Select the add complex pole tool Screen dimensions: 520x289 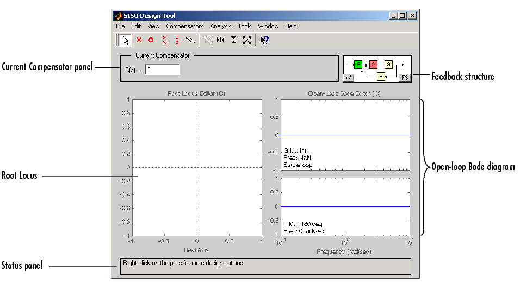click(x=164, y=40)
